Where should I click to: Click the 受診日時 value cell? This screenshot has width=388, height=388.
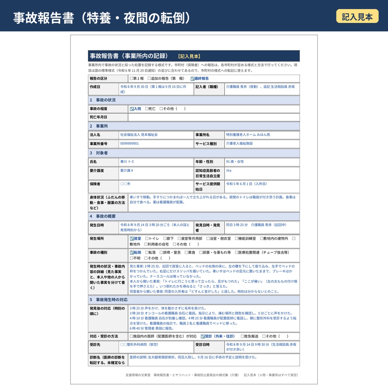262,347
